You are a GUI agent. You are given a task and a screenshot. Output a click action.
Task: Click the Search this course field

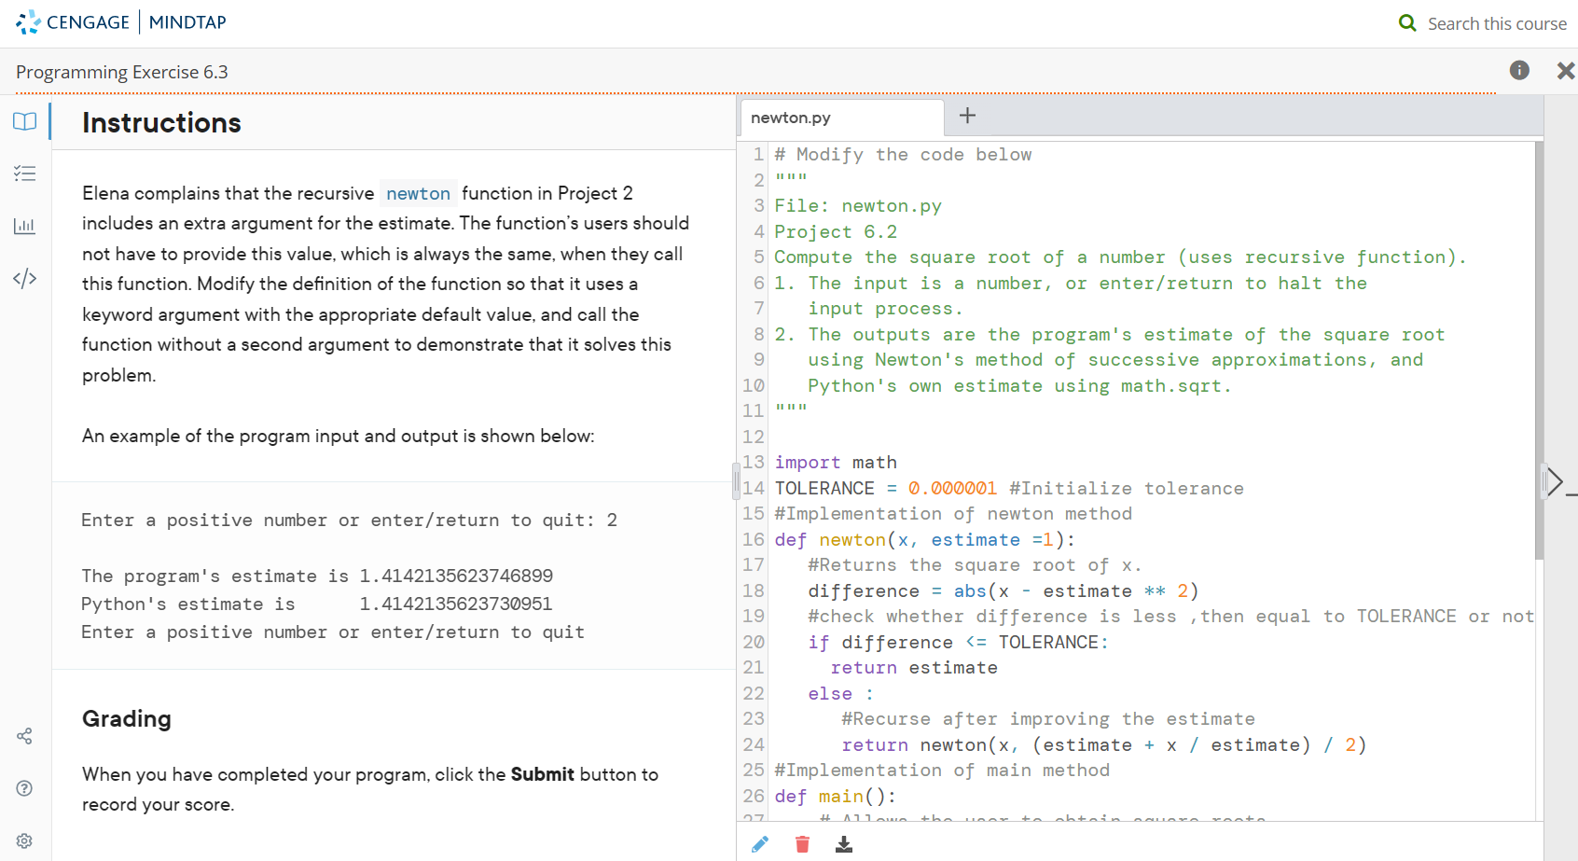(x=1497, y=23)
